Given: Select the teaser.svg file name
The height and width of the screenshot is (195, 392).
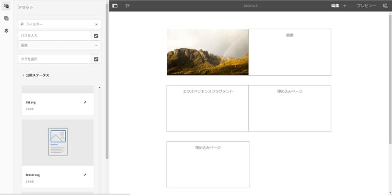Looking at the screenshot, I should pyautogui.click(x=33, y=175).
